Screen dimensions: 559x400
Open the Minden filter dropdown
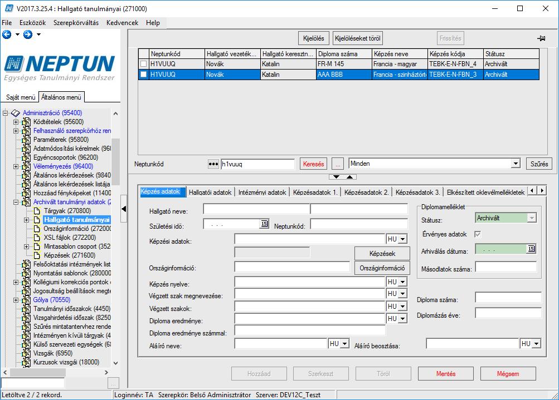coord(516,164)
